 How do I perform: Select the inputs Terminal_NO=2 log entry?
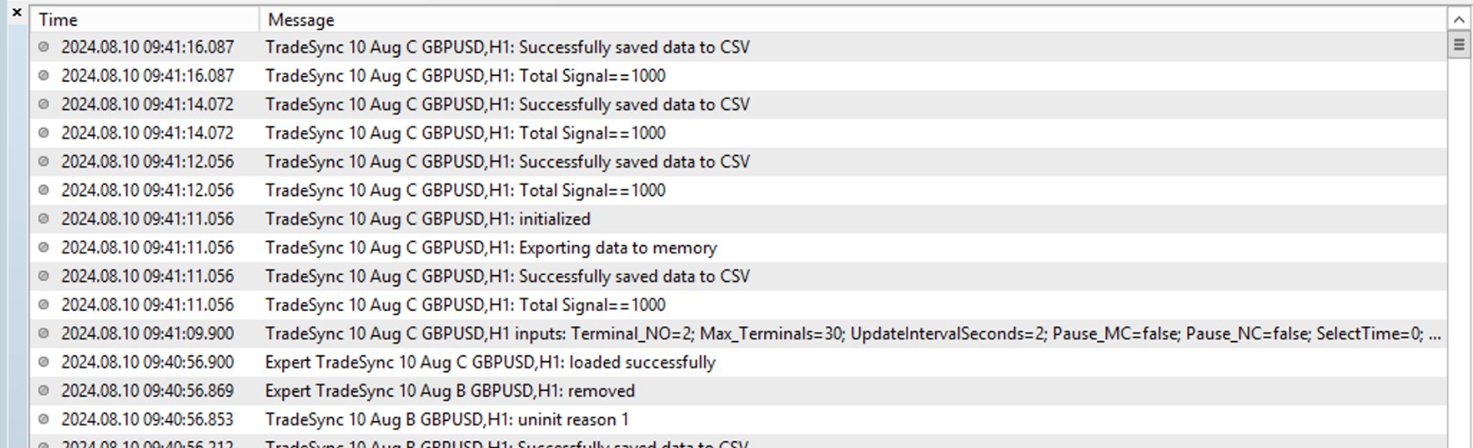tap(739, 333)
